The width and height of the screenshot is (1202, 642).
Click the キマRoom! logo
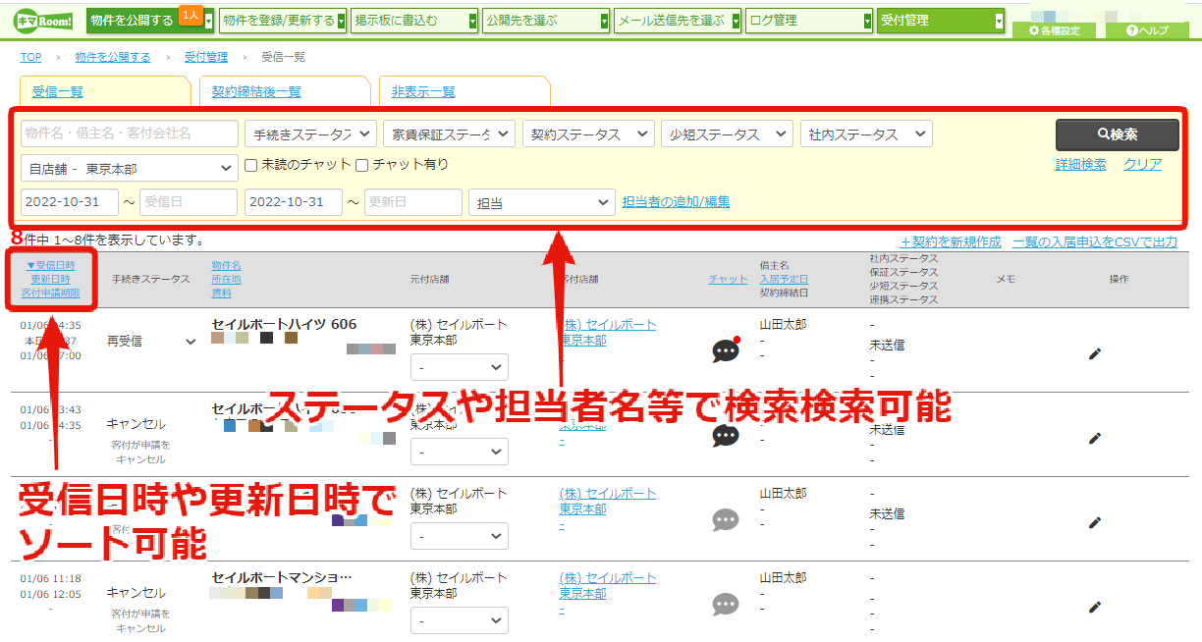[42, 20]
